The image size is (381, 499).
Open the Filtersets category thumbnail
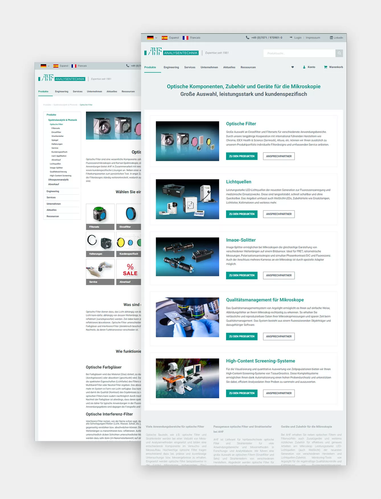click(100, 217)
